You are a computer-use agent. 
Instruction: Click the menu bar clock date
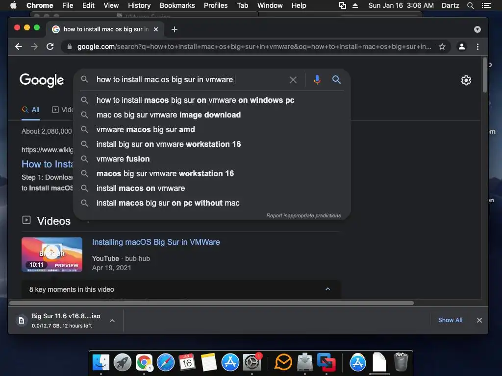click(401, 5)
